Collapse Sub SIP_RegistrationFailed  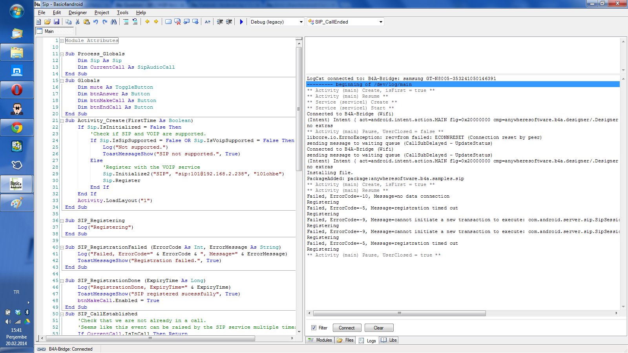point(62,247)
